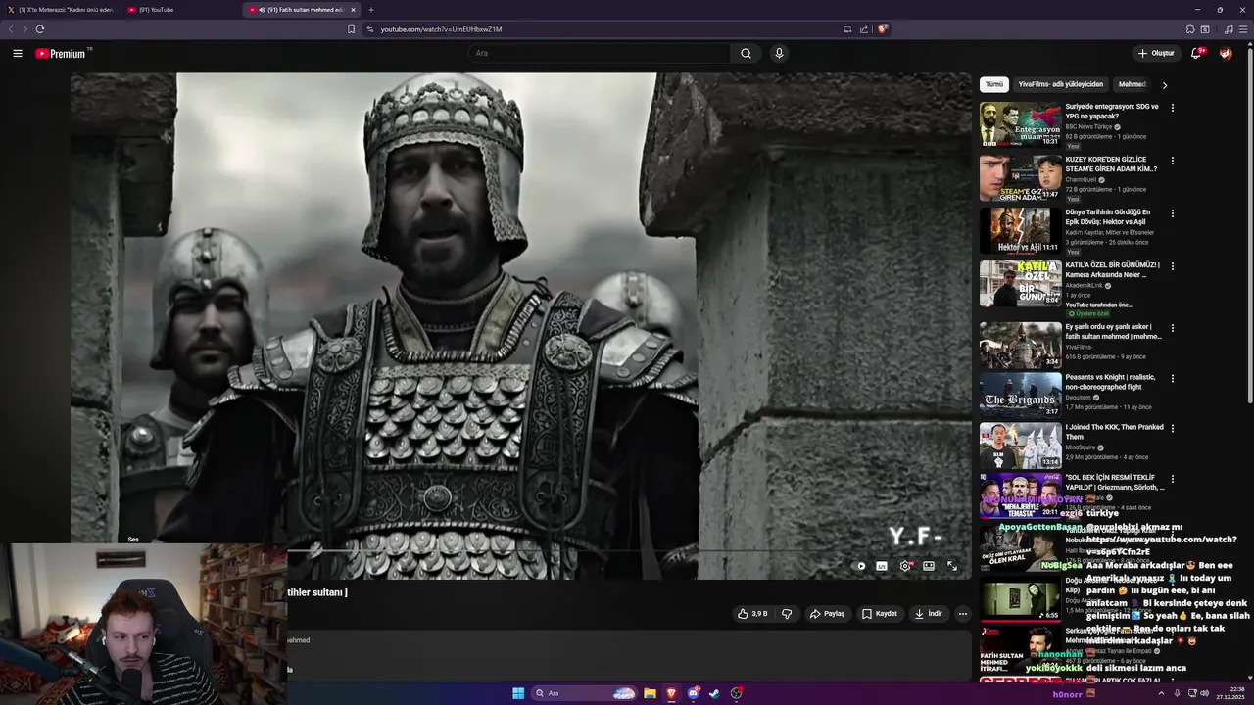The width and height of the screenshot is (1254, 705).
Task: Close the Fatih sultan mehmed tab
Action: click(x=353, y=10)
